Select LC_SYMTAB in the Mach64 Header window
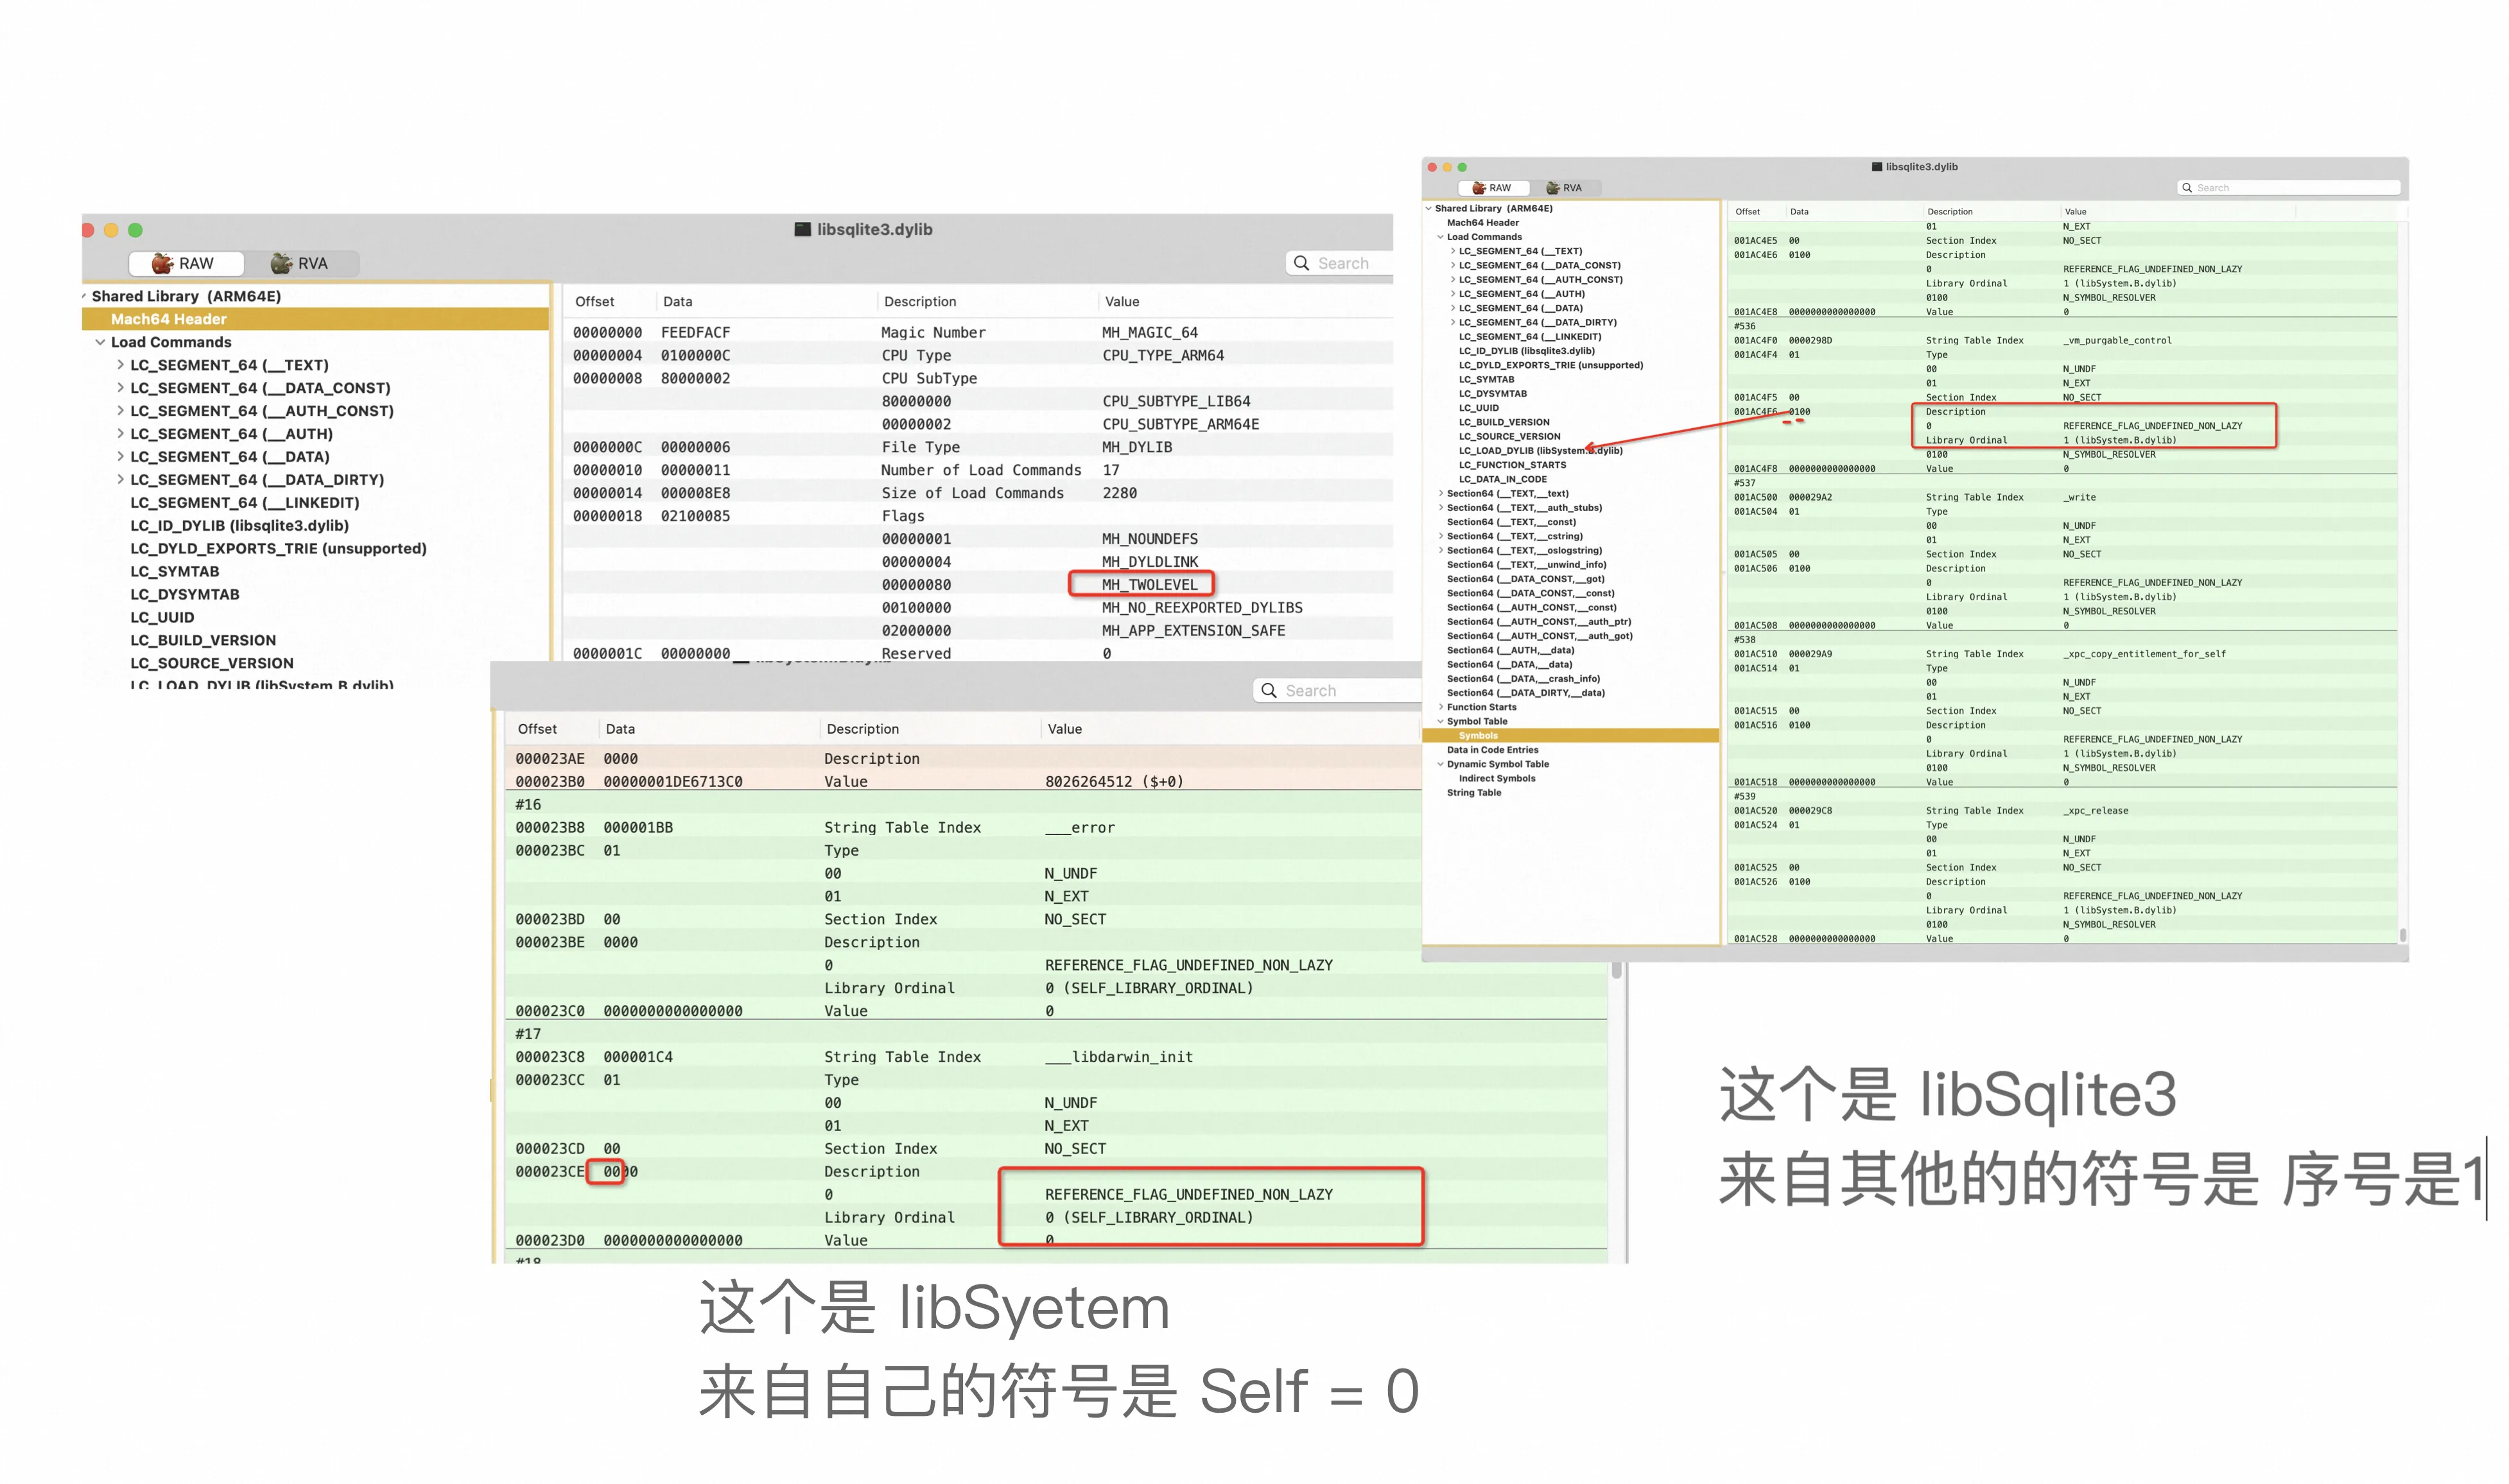Screen dimensions: 2509x1484 [x=175, y=572]
